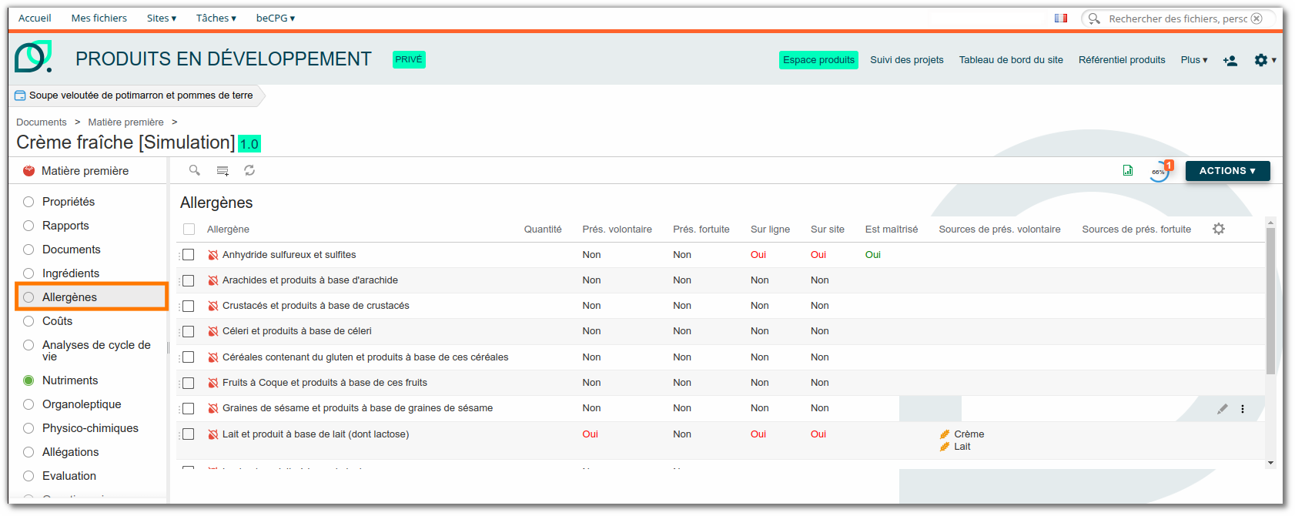The image size is (1295, 516).
Task: Open the invite user icon in site header
Action: [1230, 60]
